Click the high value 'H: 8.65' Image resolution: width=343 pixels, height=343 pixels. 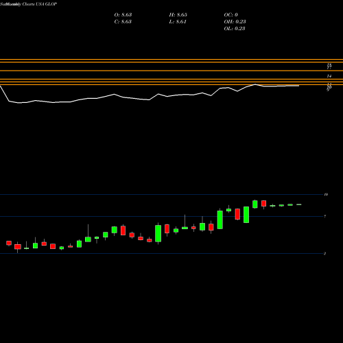coord(178,14)
